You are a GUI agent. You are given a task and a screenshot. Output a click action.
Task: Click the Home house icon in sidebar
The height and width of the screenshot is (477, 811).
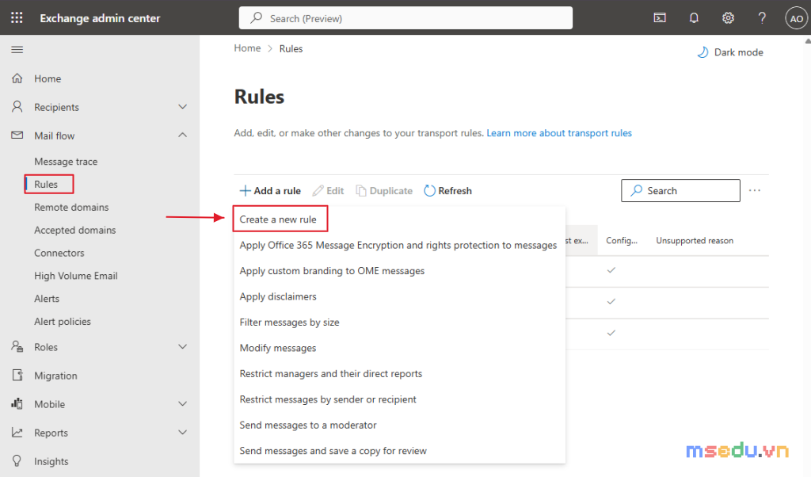[17, 78]
